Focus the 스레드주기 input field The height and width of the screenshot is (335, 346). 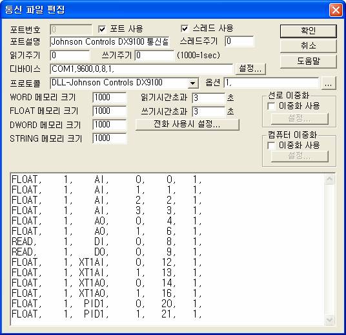[x=239, y=41]
